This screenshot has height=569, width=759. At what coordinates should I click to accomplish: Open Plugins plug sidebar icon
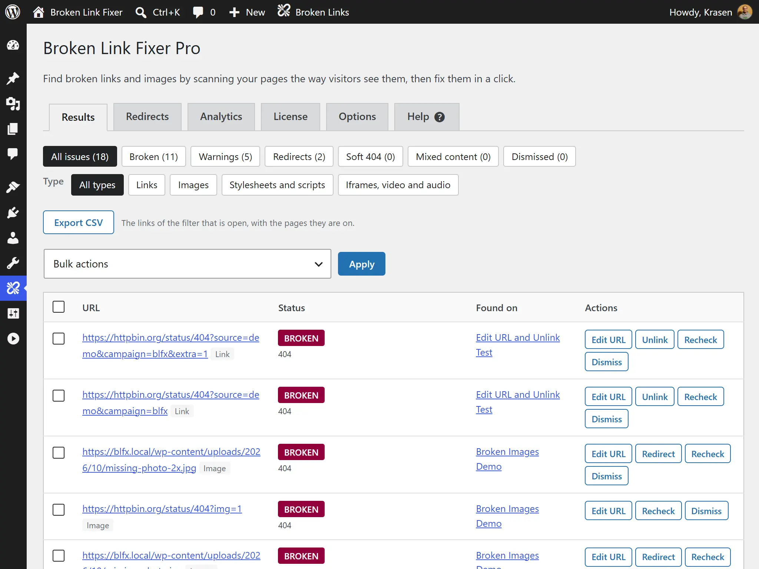13,213
